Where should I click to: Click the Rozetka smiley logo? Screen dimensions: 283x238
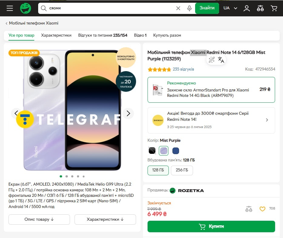click(26, 8)
